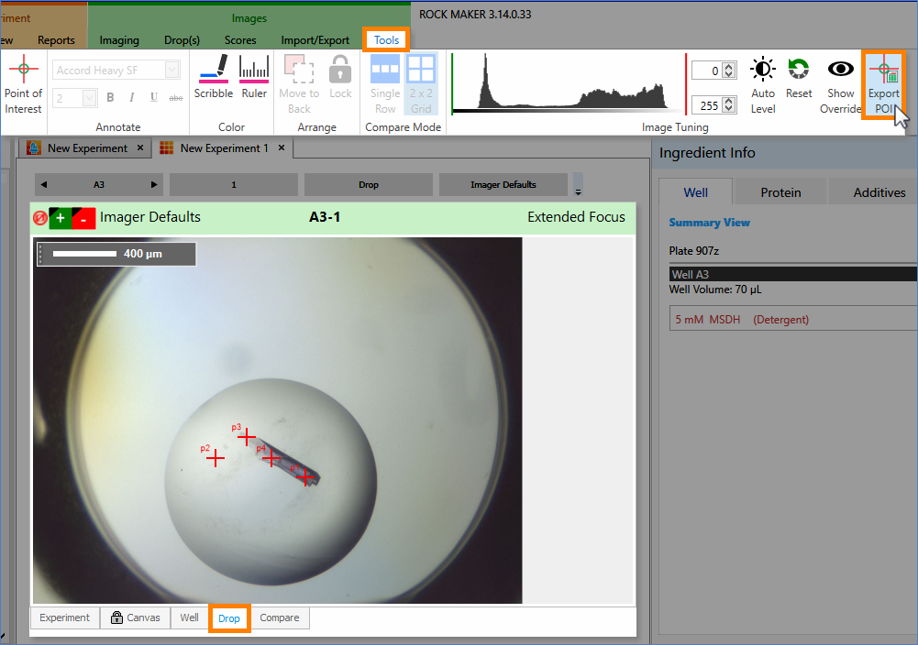Open the Imager Defaults selector

point(503,185)
